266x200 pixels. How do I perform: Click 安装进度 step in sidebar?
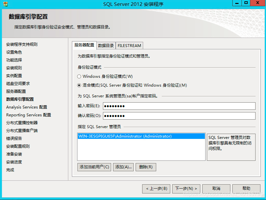tap(14, 162)
